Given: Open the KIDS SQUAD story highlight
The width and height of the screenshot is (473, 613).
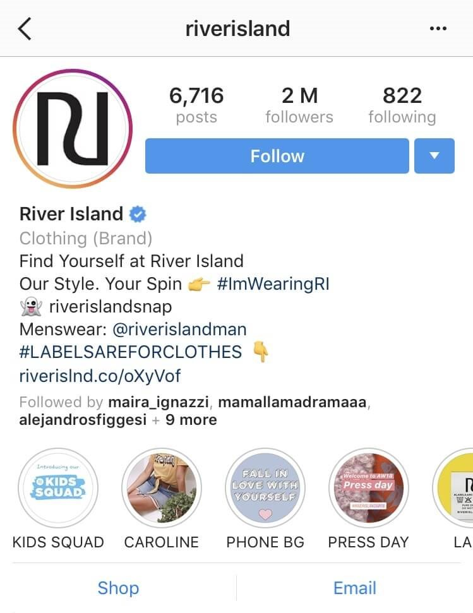Looking at the screenshot, I should (58, 488).
